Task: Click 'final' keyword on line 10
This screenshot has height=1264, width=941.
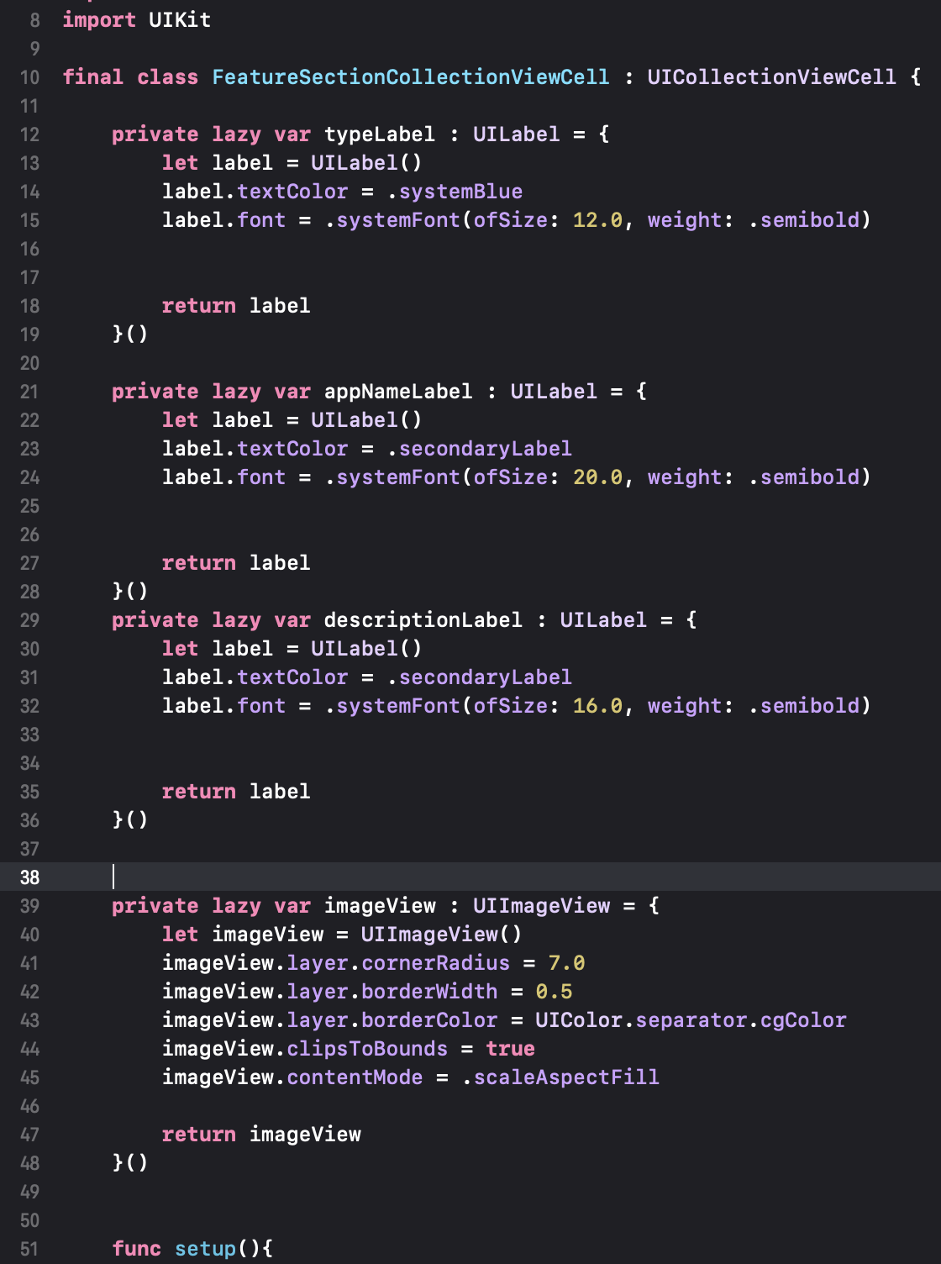Action: (x=92, y=77)
